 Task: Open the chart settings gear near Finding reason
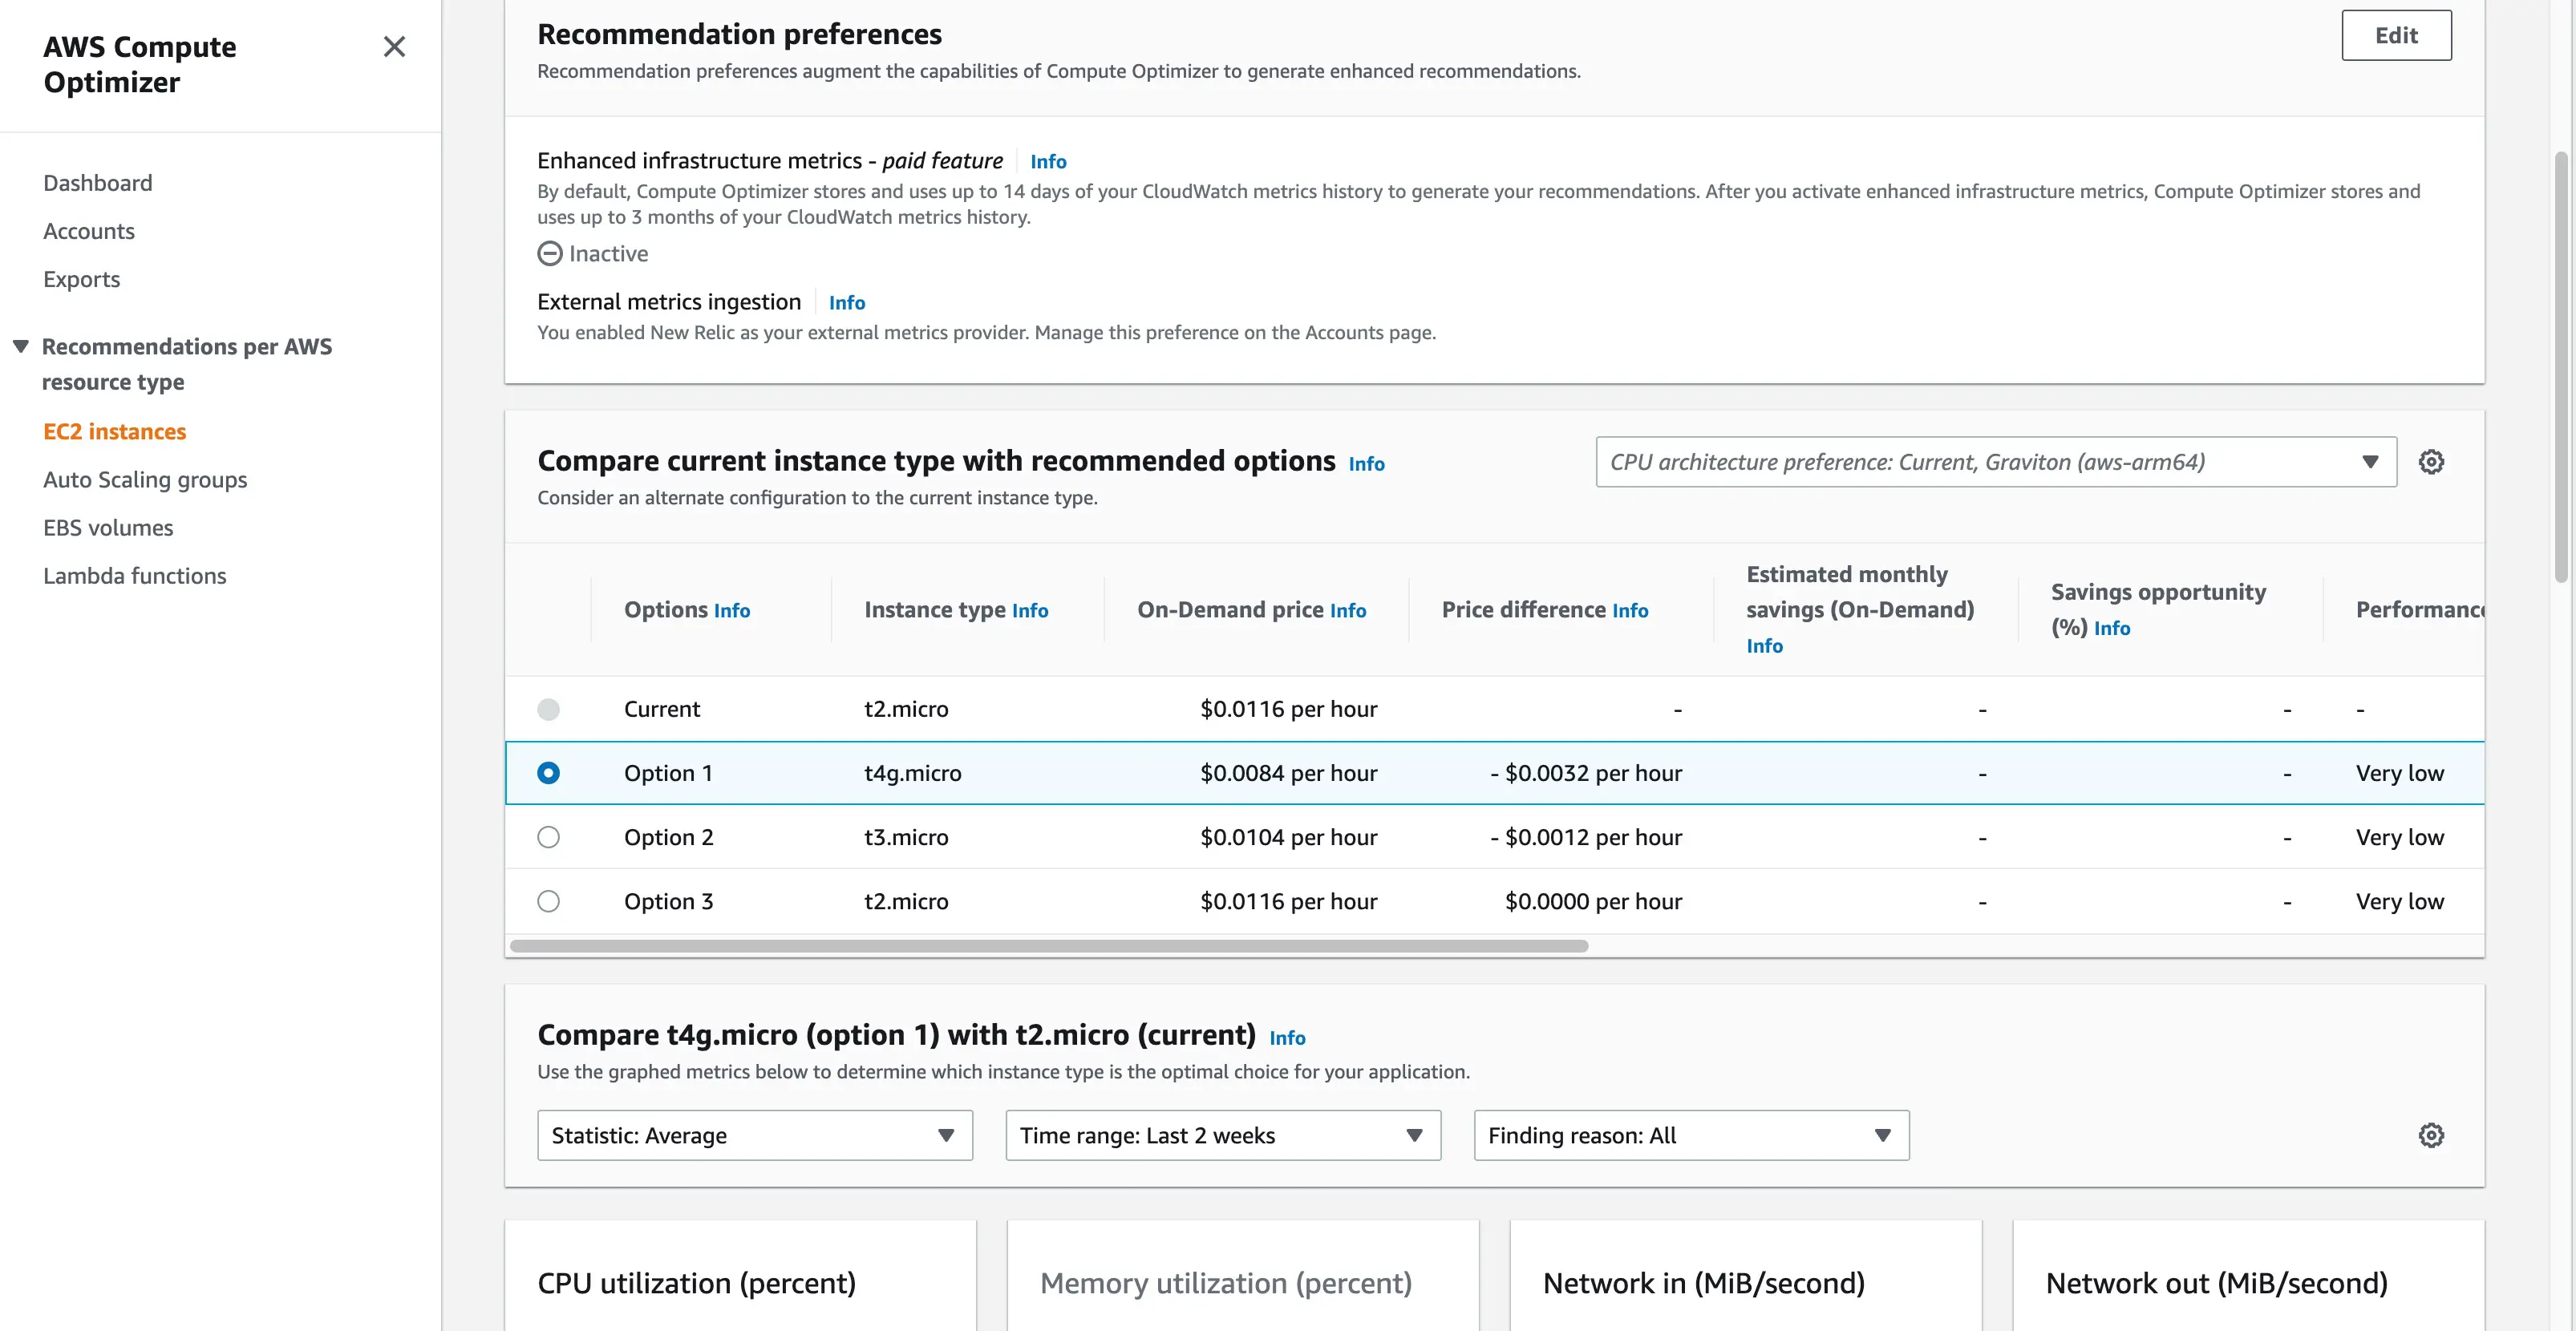[2432, 1135]
